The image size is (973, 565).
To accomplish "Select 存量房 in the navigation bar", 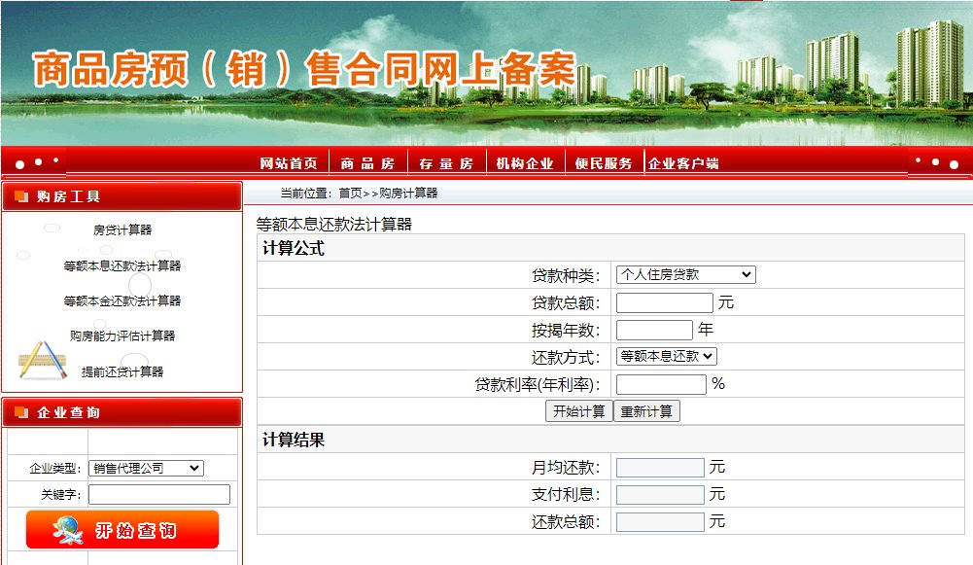I will coord(446,163).
